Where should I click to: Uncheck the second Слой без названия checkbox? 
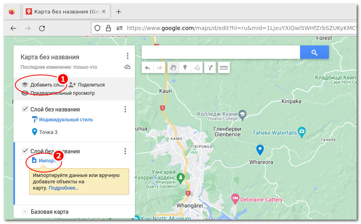pos(25,151)
